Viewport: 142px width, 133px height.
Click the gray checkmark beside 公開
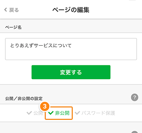pyautogui.click(x=29, y=113)
